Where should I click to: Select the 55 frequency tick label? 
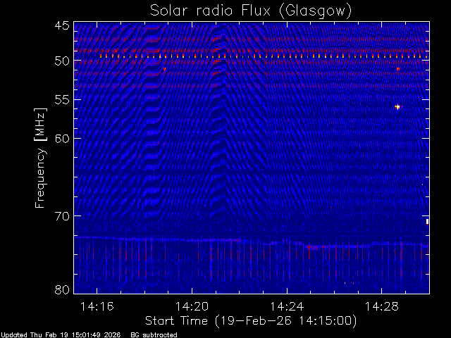point(62,100)
